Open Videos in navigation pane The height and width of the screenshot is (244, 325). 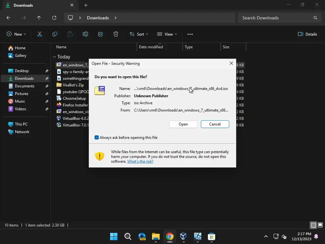20,109
